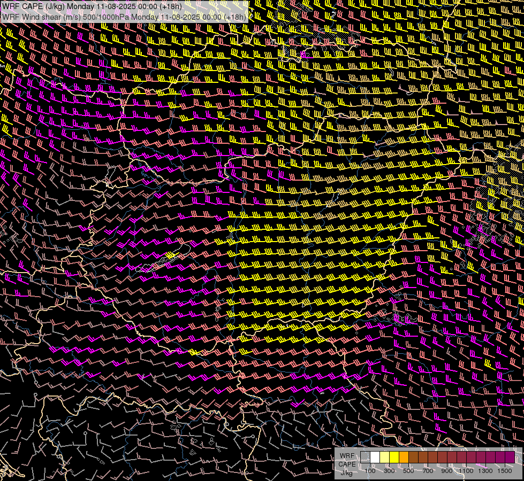524x481 pixels.
Task: Select the bright yellow CAPE legend swatch
Action: 394,457
